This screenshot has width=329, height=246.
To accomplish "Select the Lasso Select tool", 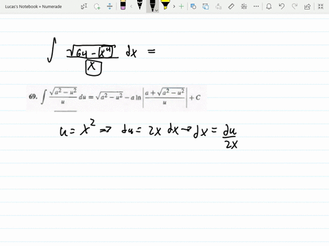I will [x=97, y=6].
